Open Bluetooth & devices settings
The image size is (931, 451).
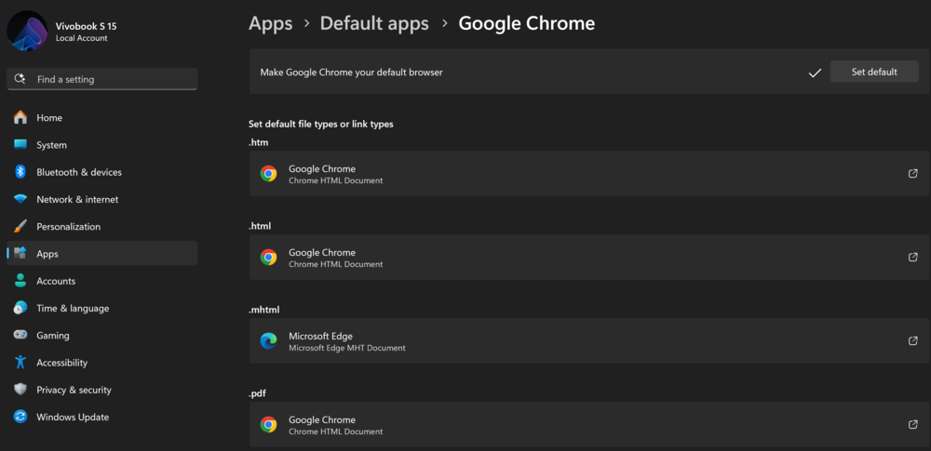click(102, 172)
